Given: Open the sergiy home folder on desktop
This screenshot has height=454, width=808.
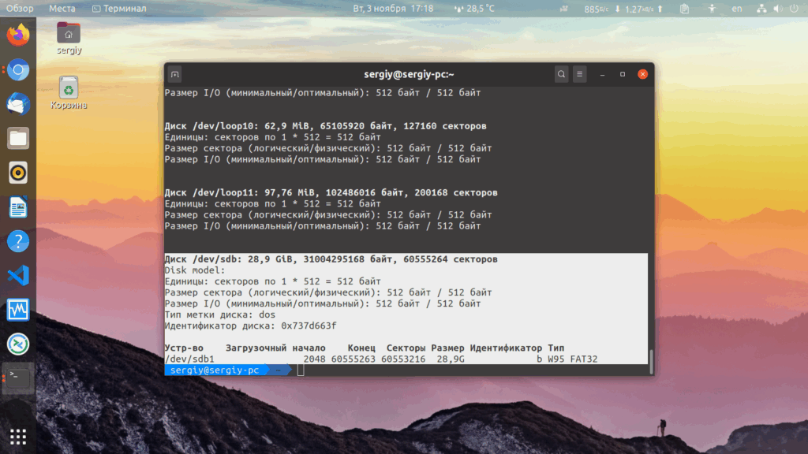Looking at the screenshot, I should click(69, 39).
